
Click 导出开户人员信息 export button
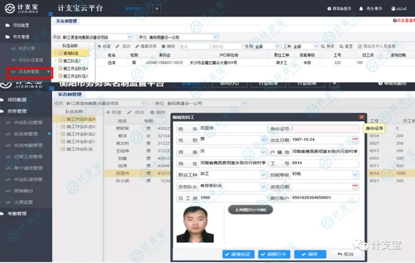click(x=377, y=46)
